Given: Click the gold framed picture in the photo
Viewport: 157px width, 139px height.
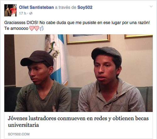Looking at the screenshot, I should point(88,39).
